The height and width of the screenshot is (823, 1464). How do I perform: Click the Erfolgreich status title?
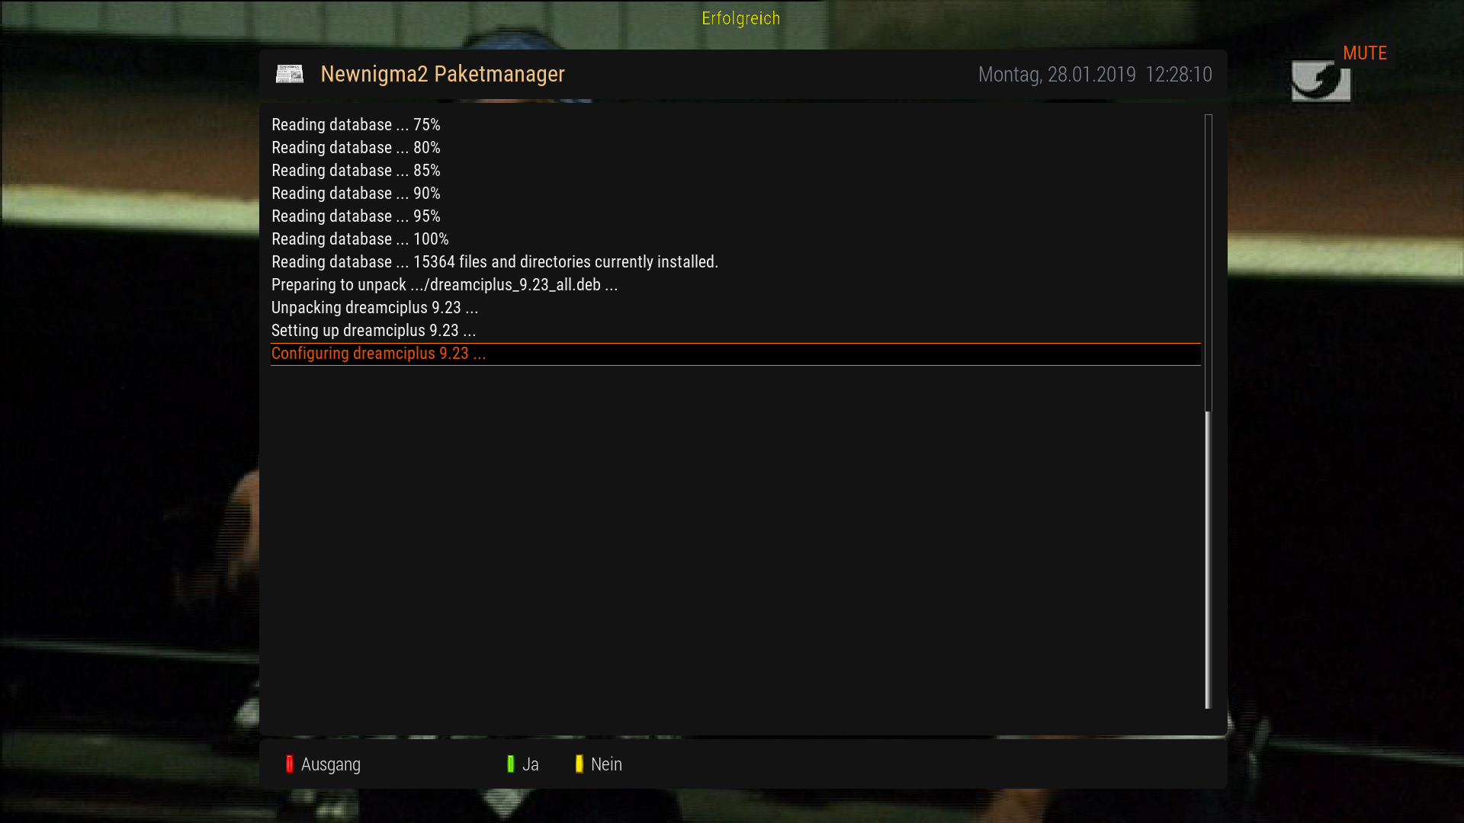point(740,18)
